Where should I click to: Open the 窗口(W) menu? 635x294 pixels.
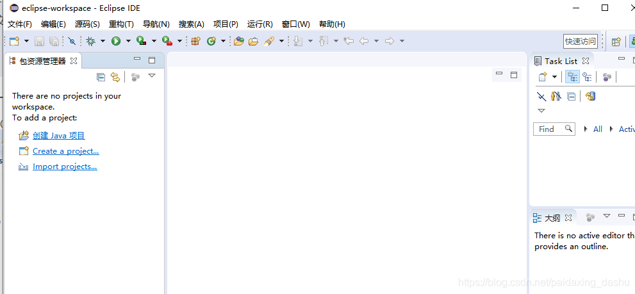(295, 24)
